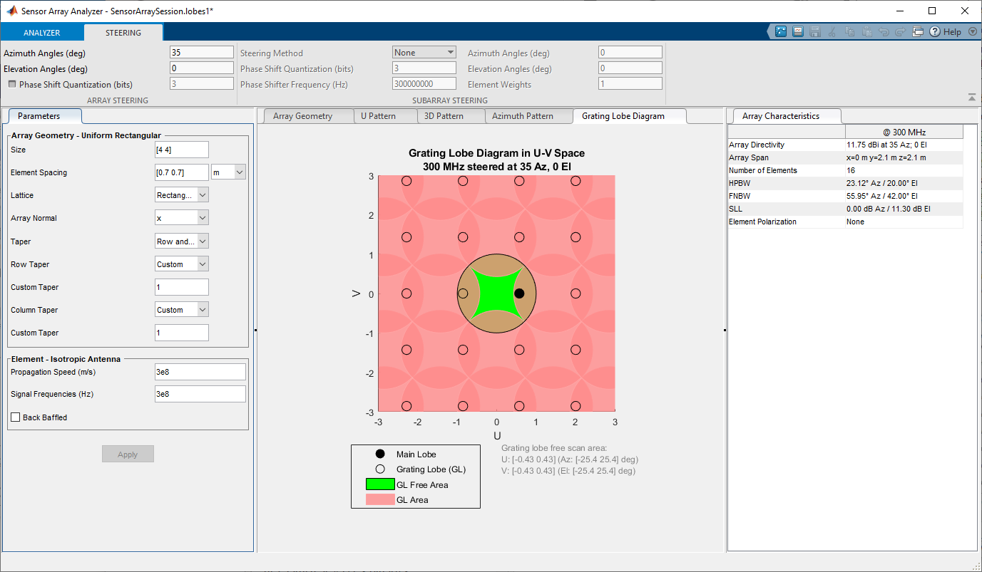The height and width of the screenshot is (572, 982).
Task: Click the 'Grating Lobe (GL)' legend entry
Action: 431,469
